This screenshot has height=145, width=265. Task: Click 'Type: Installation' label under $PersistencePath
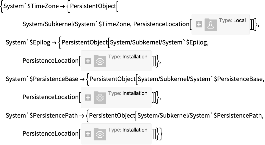pyautogui.click(x=128, y=130)
